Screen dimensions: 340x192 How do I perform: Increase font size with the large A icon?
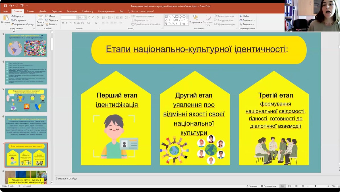(89, 17)
